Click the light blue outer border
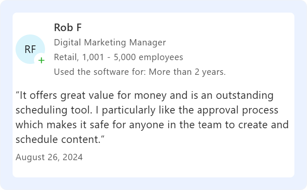Image resolution: width=307 pixels, height=190 pixels. (x=153, y=6)
